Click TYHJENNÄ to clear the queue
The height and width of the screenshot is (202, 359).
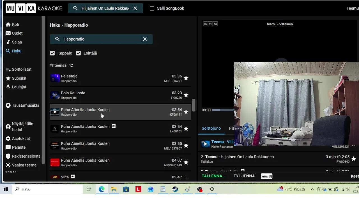244,176
